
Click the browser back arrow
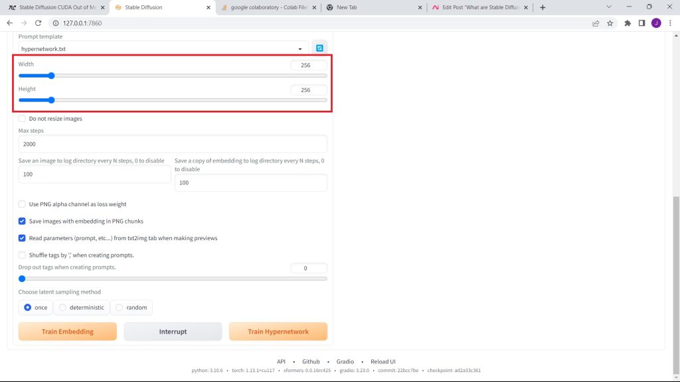9,23
